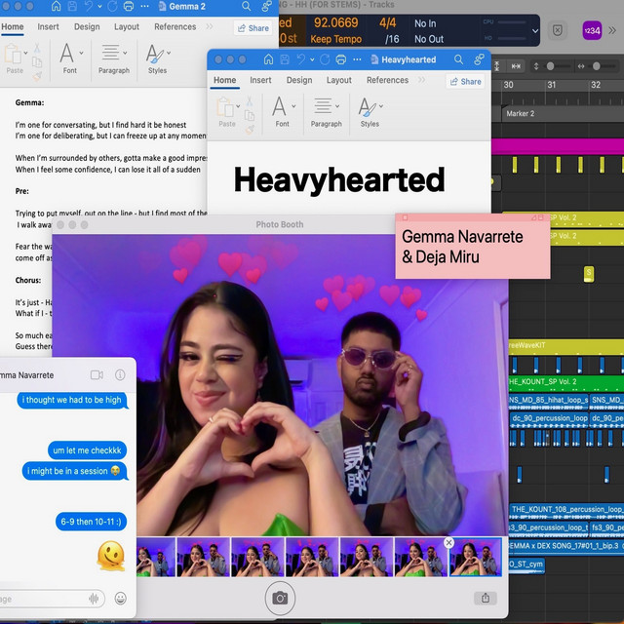Click Redo icon in Heavyhearted Word window

(325, 59)
